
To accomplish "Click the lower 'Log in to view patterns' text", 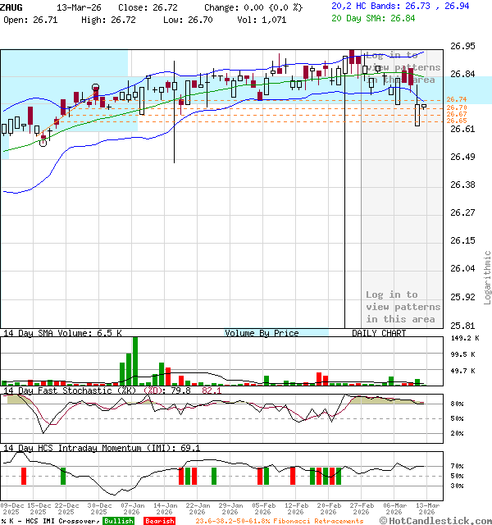I will point(402,307).
